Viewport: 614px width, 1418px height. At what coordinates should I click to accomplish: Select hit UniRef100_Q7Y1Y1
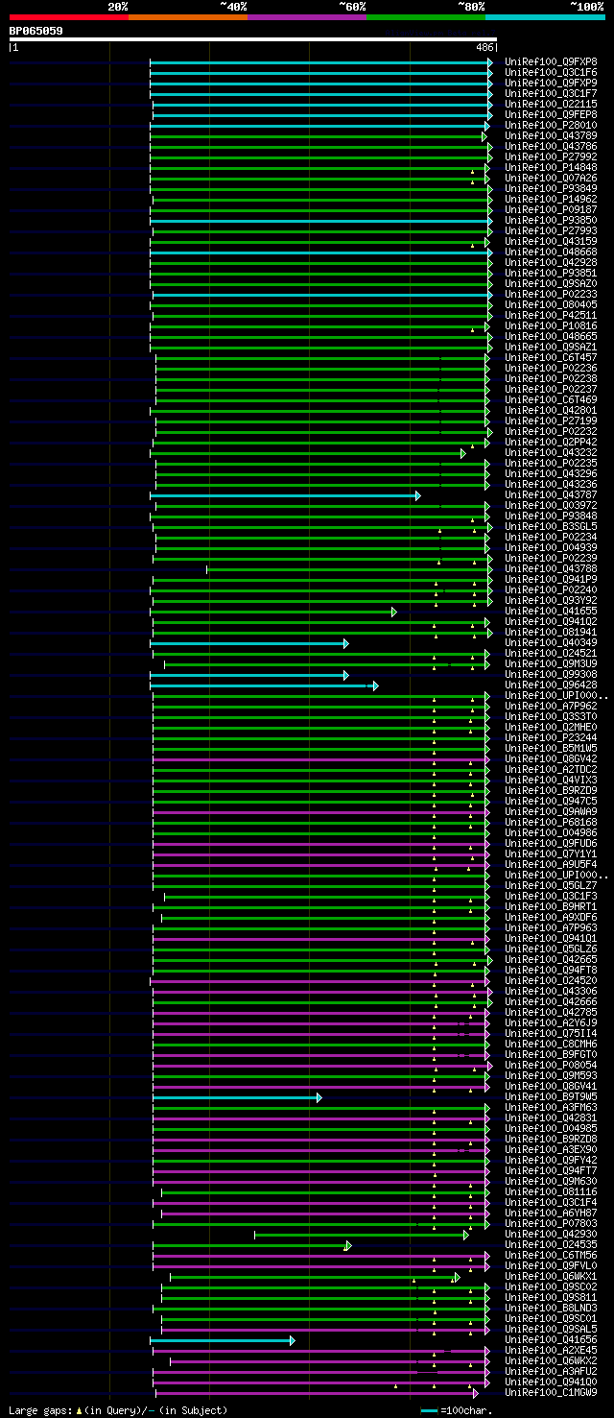(551, 853)
